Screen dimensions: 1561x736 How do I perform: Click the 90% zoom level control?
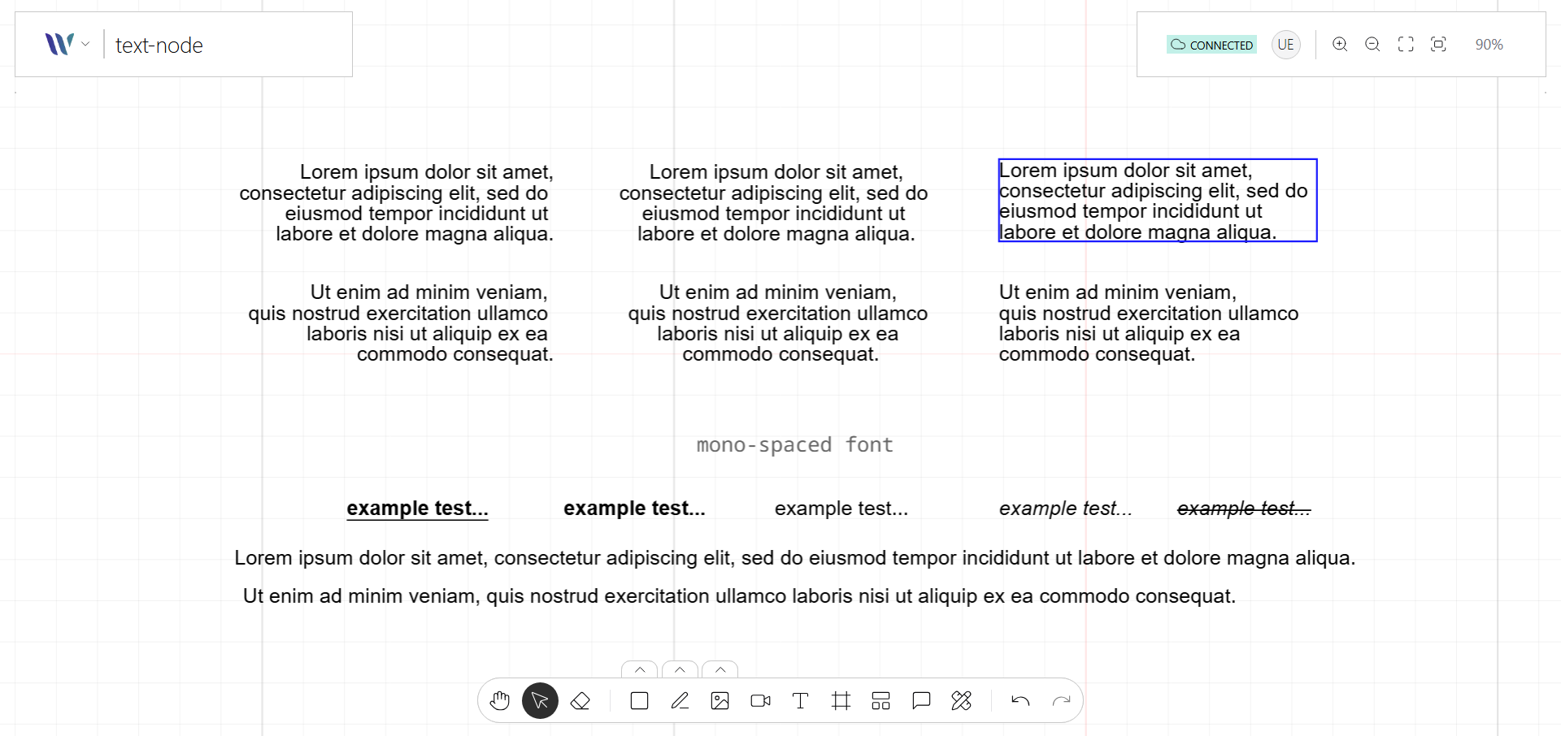1489,45
